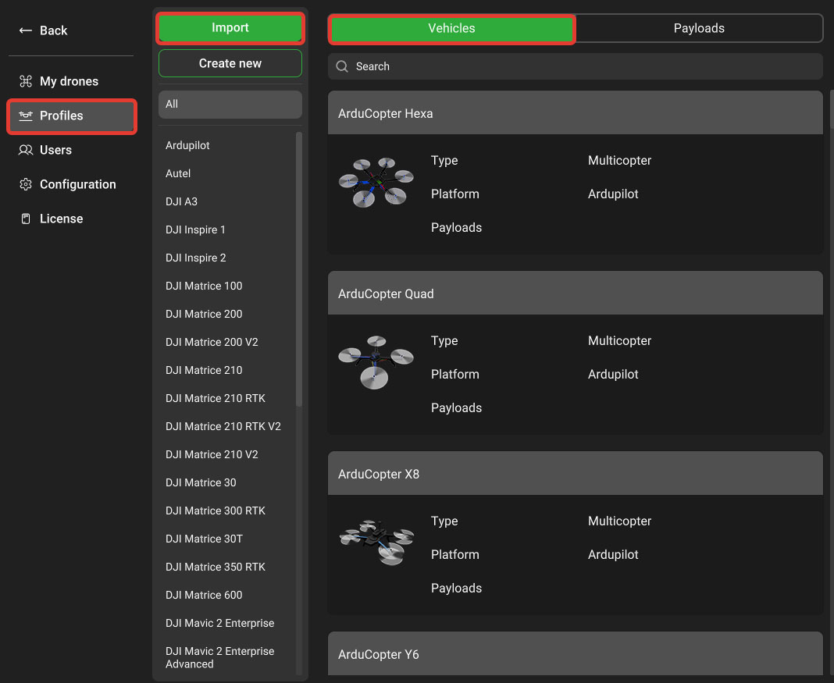The image size is (834, 683).
Task: Click the License icon in sidebar
Action: click(26, 219)
